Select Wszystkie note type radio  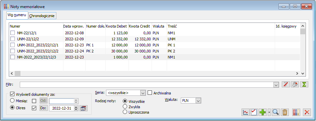125,101
